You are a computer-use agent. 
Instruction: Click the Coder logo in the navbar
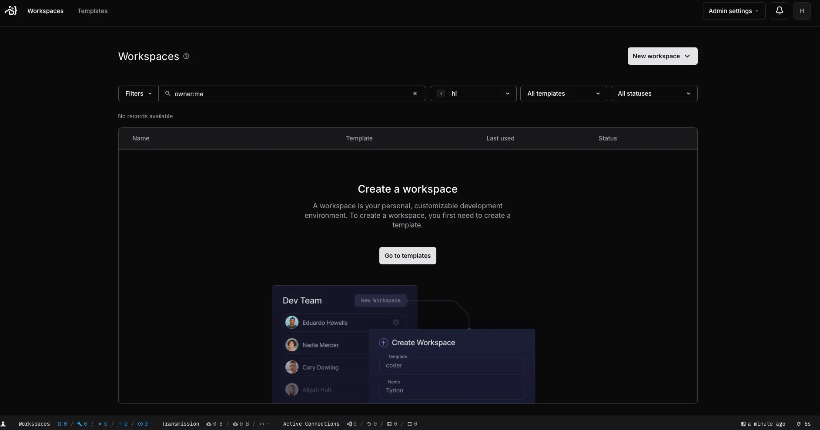[11, 11]
